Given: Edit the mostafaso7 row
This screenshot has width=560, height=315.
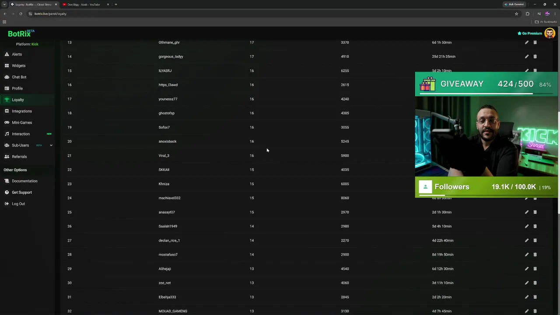Looking at the screenshot, I should (x=527, y=255).
